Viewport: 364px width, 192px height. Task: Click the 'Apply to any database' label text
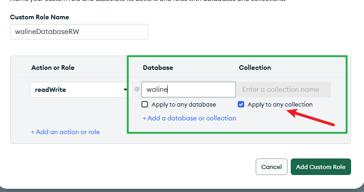(x=183, y=104)
